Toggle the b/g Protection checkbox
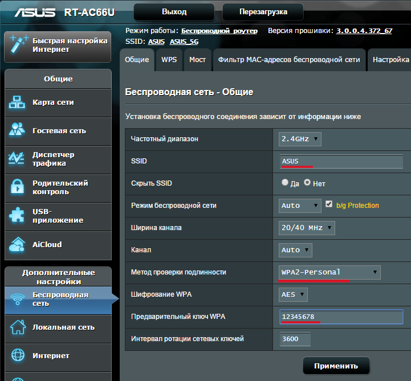Screen dimensions: 411x381 (x=329, y=204)
